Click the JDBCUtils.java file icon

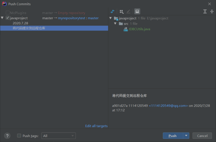[125, 29]
